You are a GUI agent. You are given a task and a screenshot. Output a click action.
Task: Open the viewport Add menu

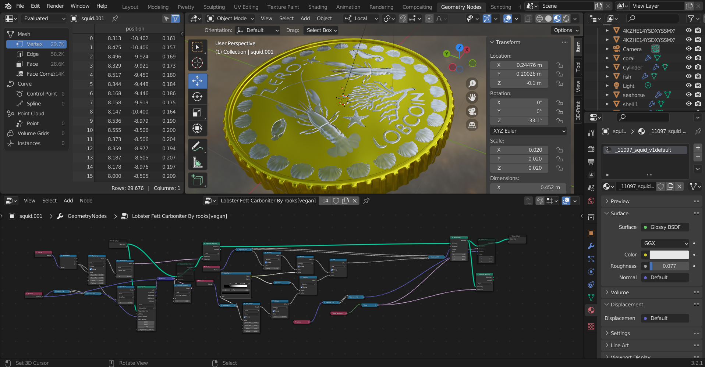(305, 18)
